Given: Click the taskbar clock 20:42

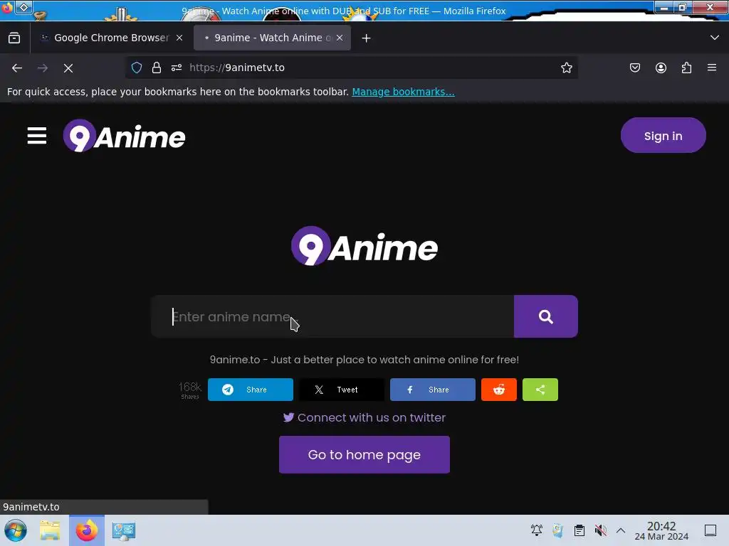Looking at the screenshot, I should pos(661,530).
